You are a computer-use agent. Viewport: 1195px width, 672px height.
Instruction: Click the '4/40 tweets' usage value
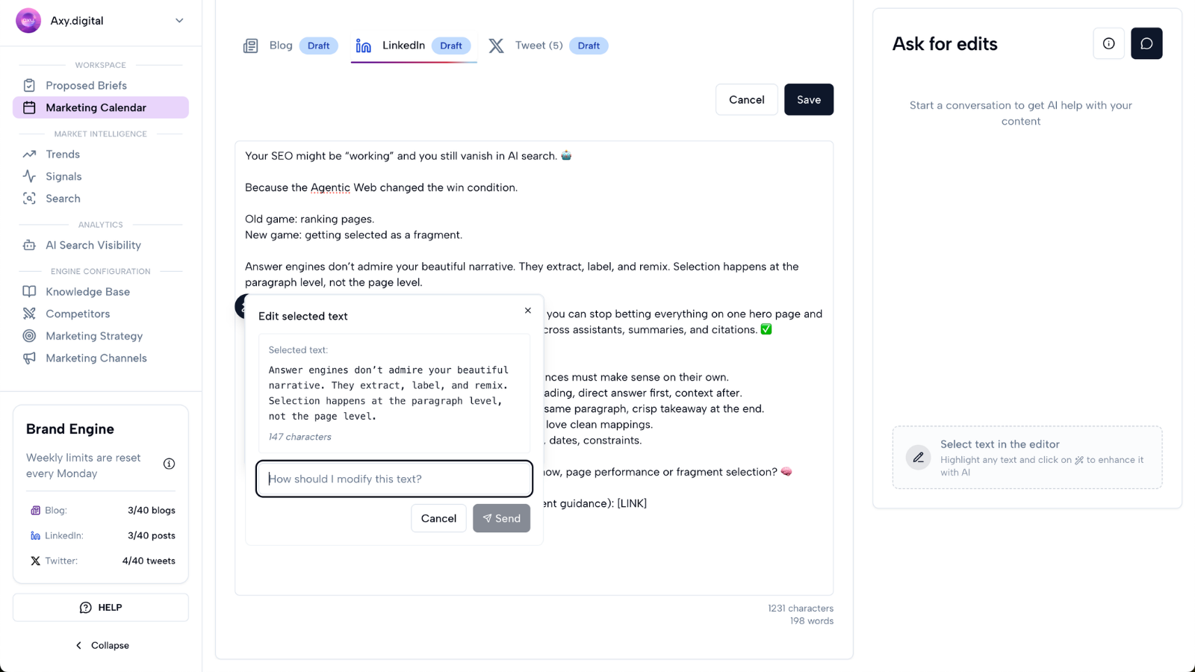[x=149, y=561]
